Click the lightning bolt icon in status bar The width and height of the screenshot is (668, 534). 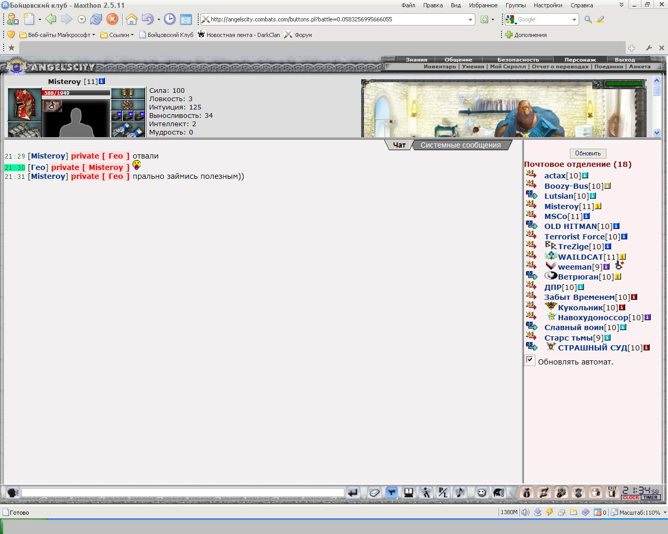tap(550, 512)
